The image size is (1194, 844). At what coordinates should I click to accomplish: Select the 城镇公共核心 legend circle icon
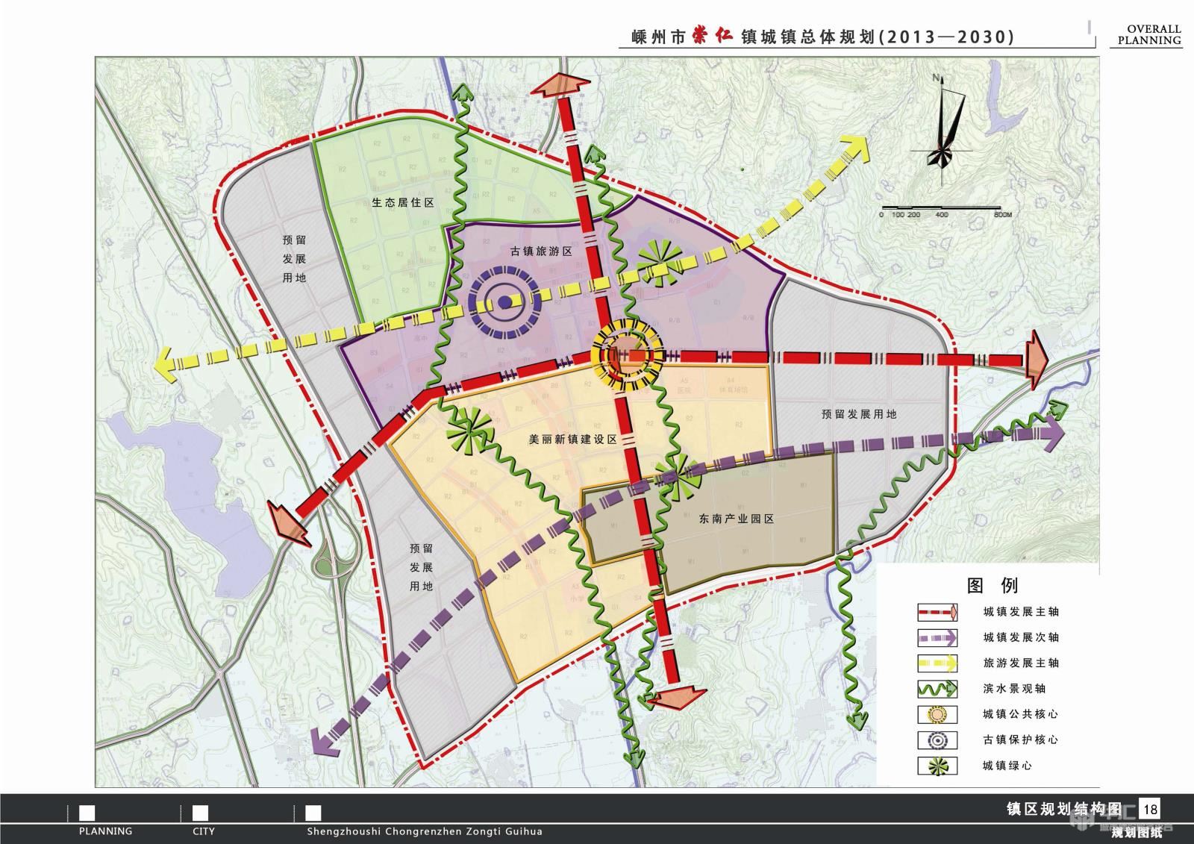click(x=937, y=714)
